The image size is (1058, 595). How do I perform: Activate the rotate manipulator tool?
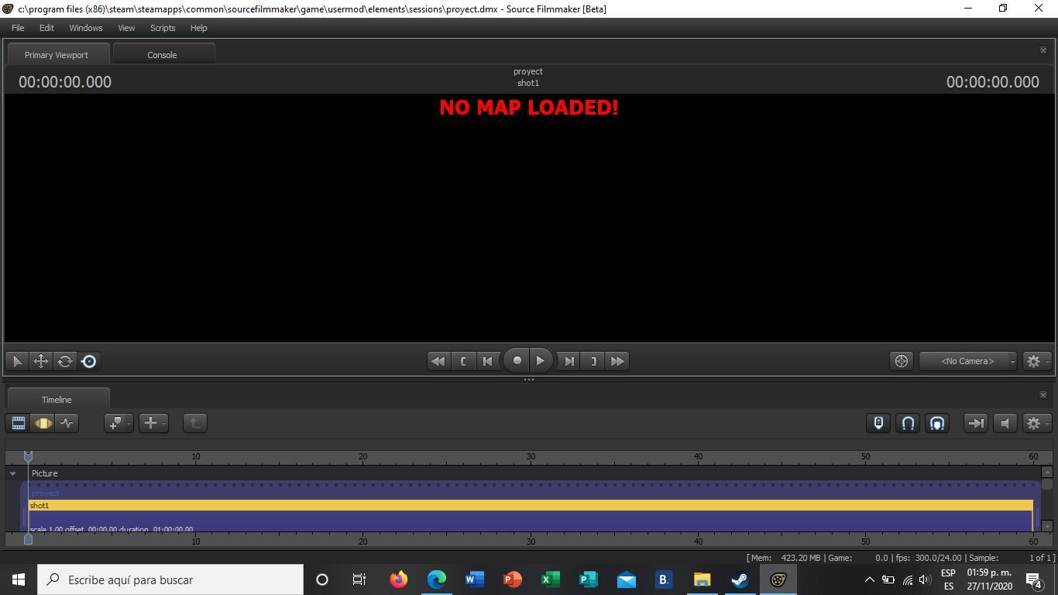coord(65,361)
